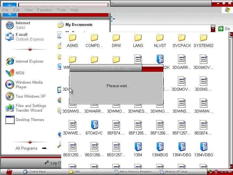Select the 1394BUS file
Viewport: 233px width, 175px height.
pyautogui.click(x=160, y=150)
